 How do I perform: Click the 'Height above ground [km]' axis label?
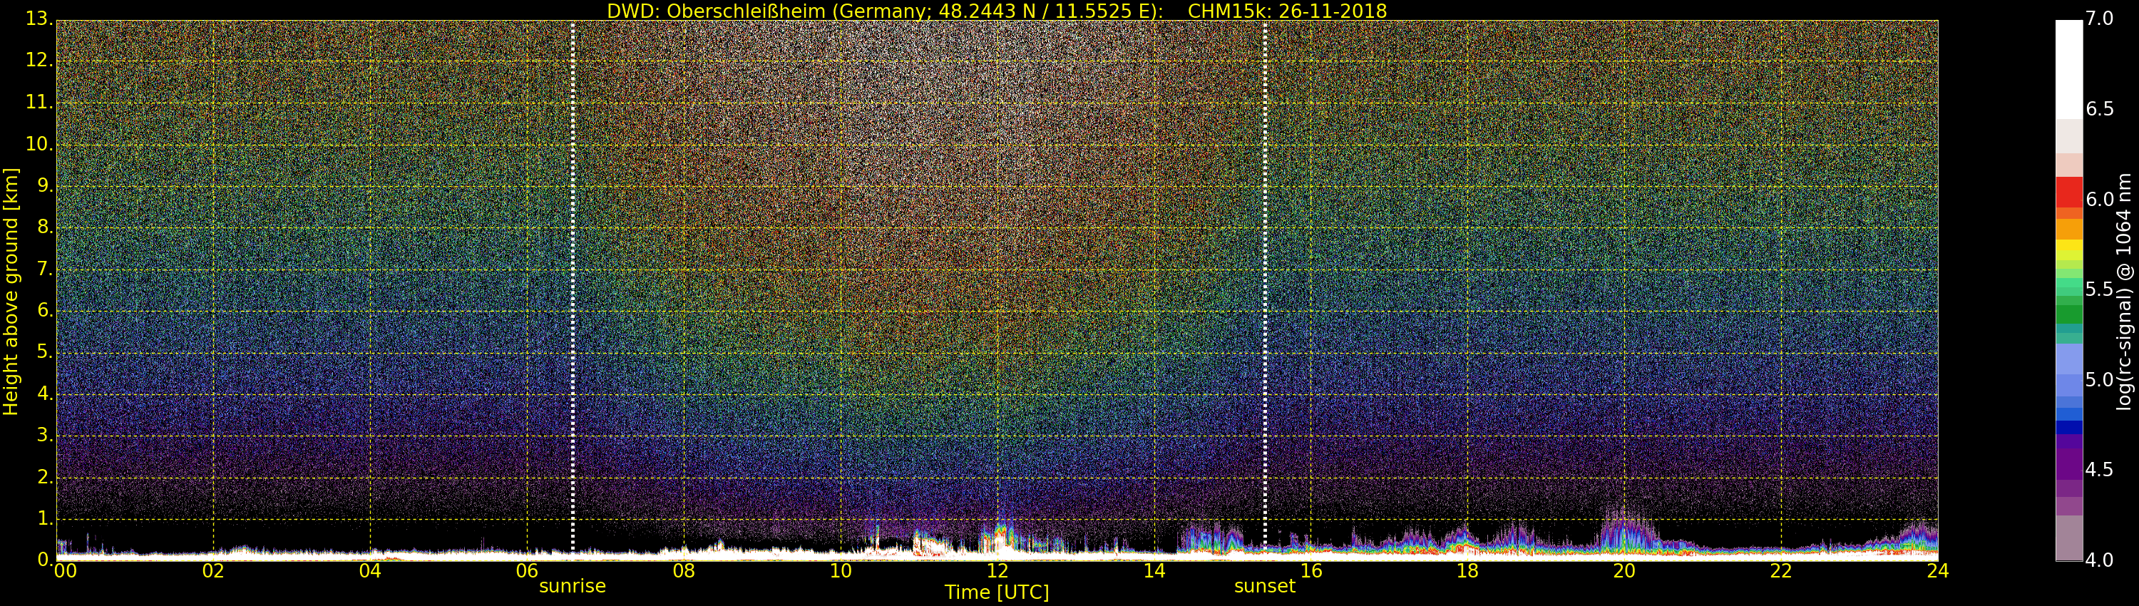tap(11, 292)
